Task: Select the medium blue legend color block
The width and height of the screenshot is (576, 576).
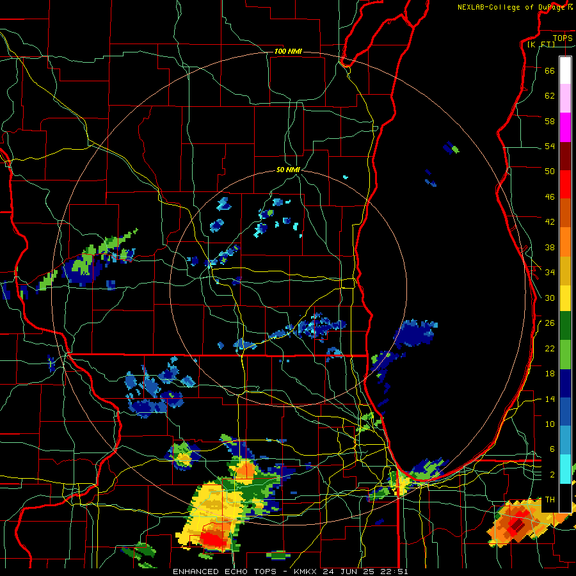Action: point(565,412)
